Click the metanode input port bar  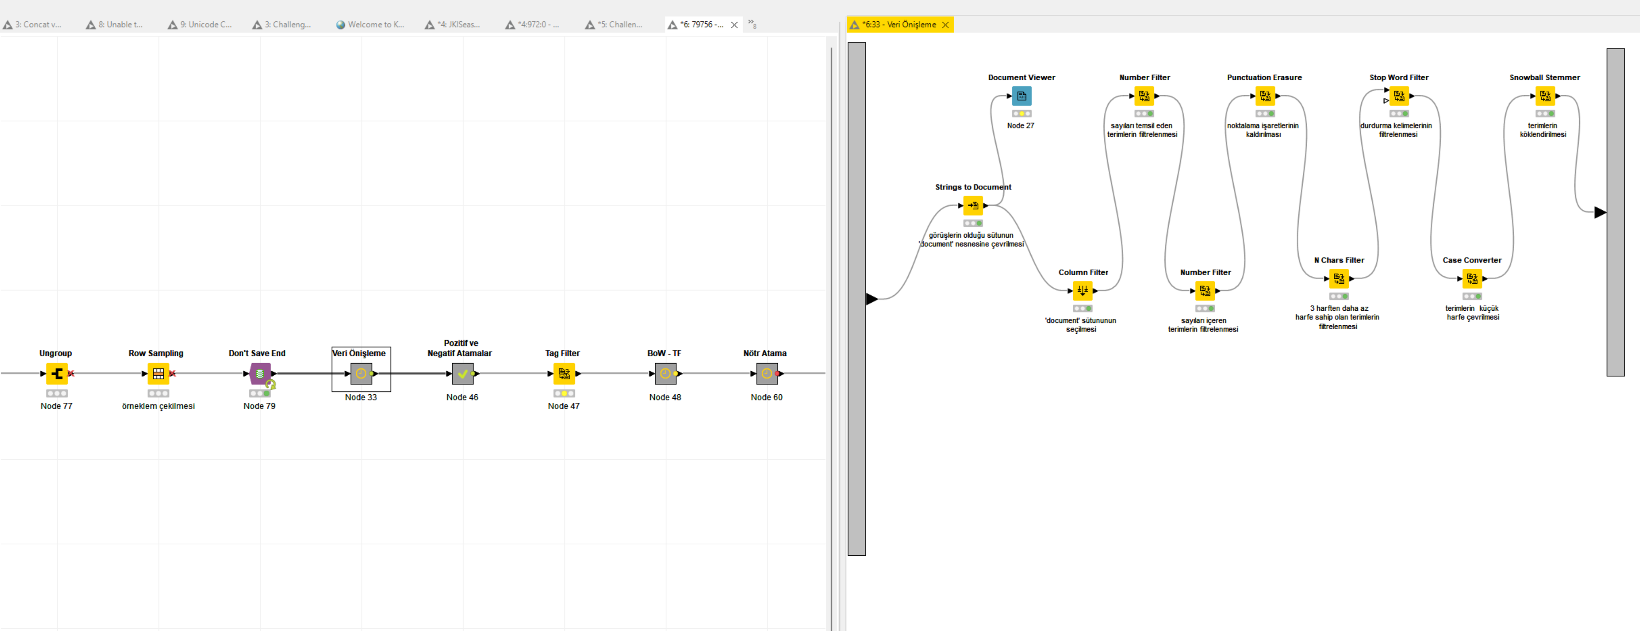coord(857,299)
